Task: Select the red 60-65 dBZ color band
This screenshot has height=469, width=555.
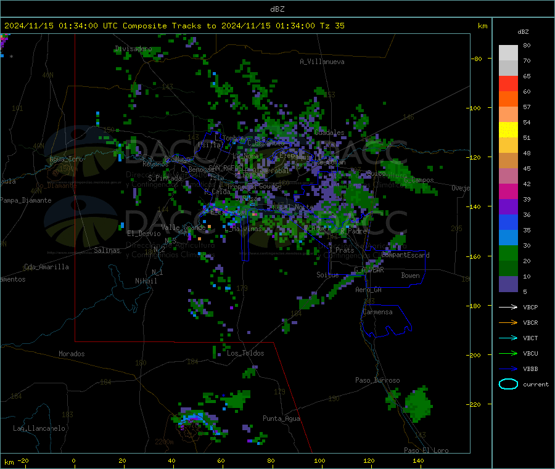Action: tap(508, 83)
